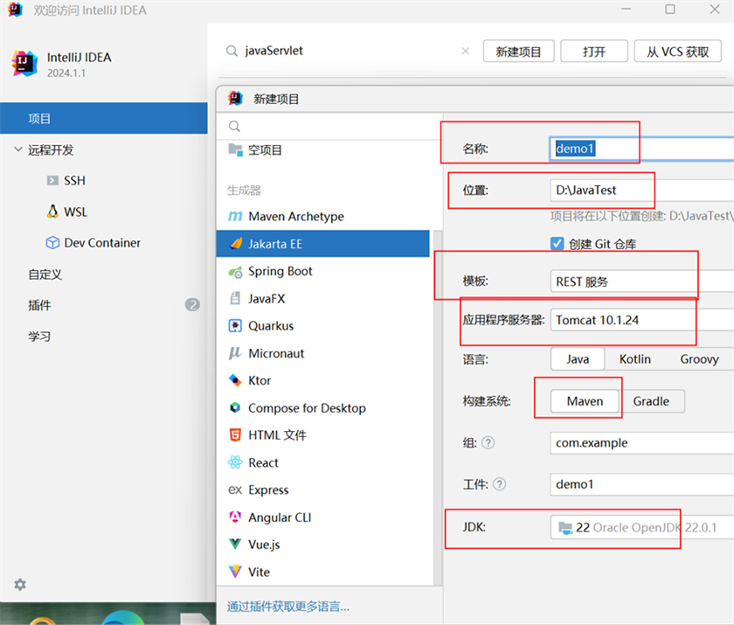Collapse the 远程开发 section
The image size is (734, 625).
click(x=18, y=149)
